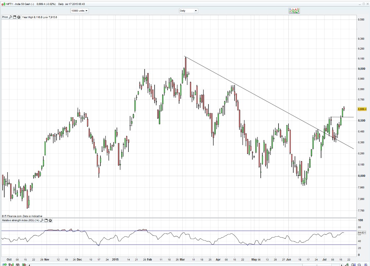Screen dimensions: 370x266
Task: Click the current price tag 8,609.4 on the axis
Action: [x=362, y=109]
